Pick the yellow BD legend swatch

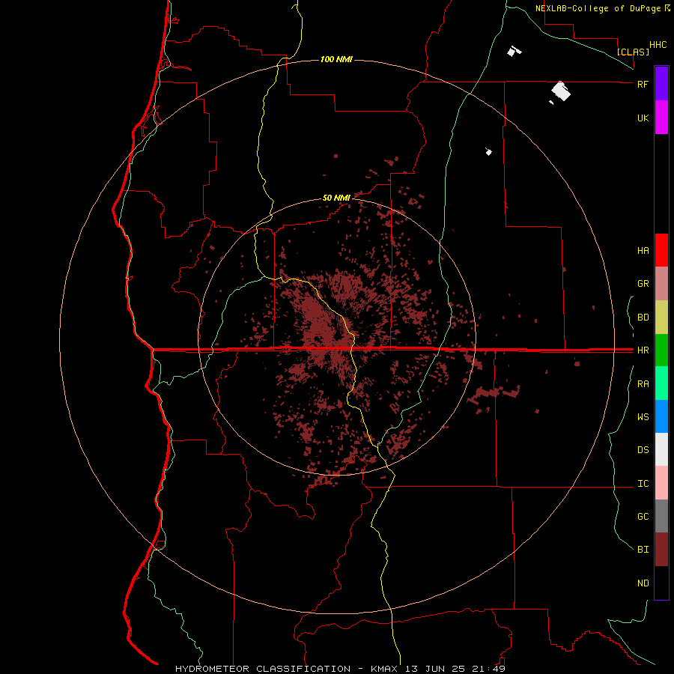(x=661, y=318)
